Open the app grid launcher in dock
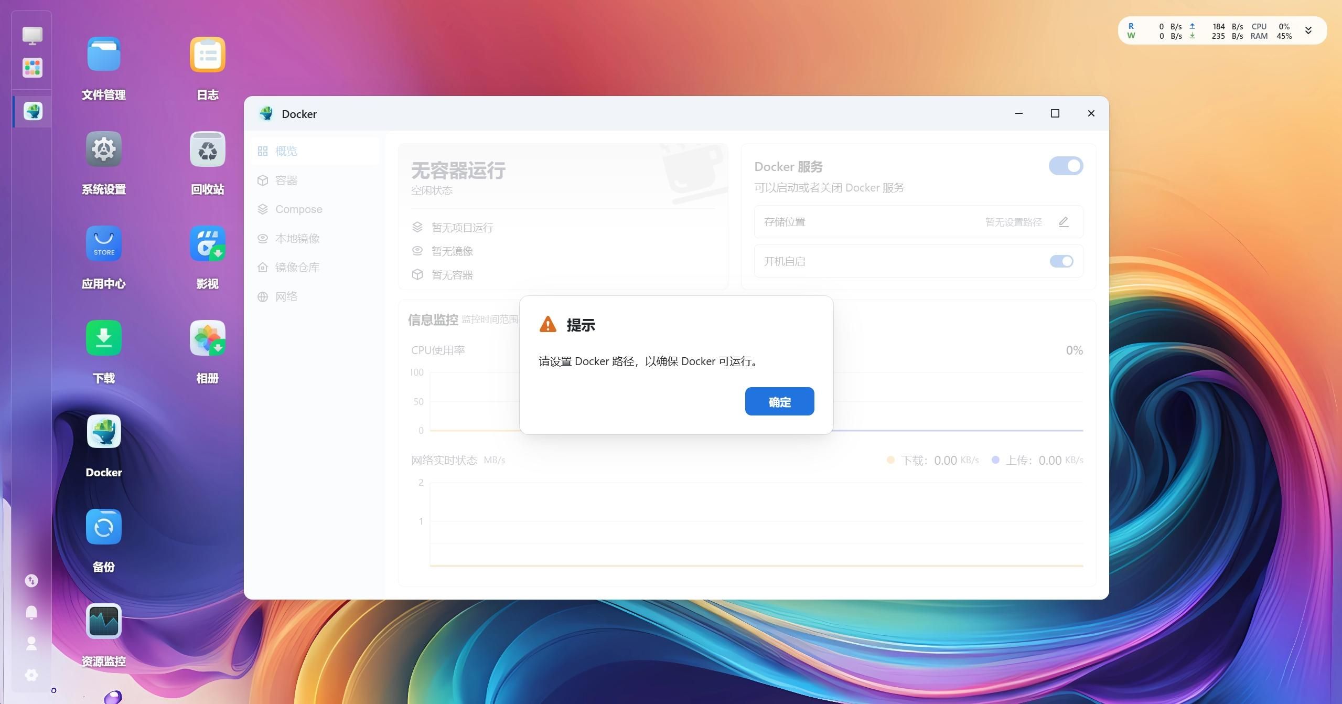1342x704 pixels. point(32,68)
